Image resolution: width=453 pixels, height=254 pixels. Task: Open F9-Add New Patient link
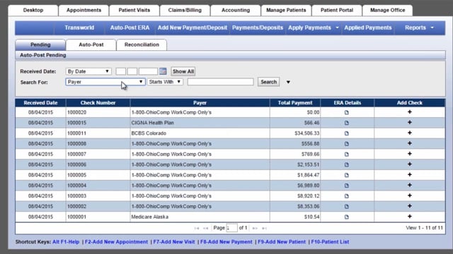[x=282, y=242]
